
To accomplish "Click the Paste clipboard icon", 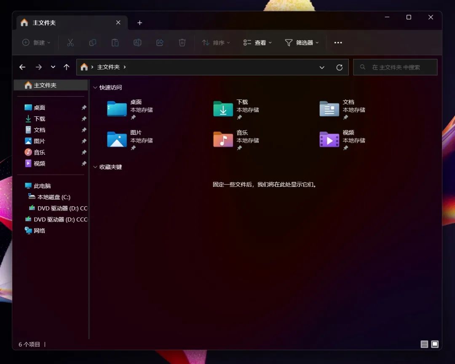I will (115, 43).
